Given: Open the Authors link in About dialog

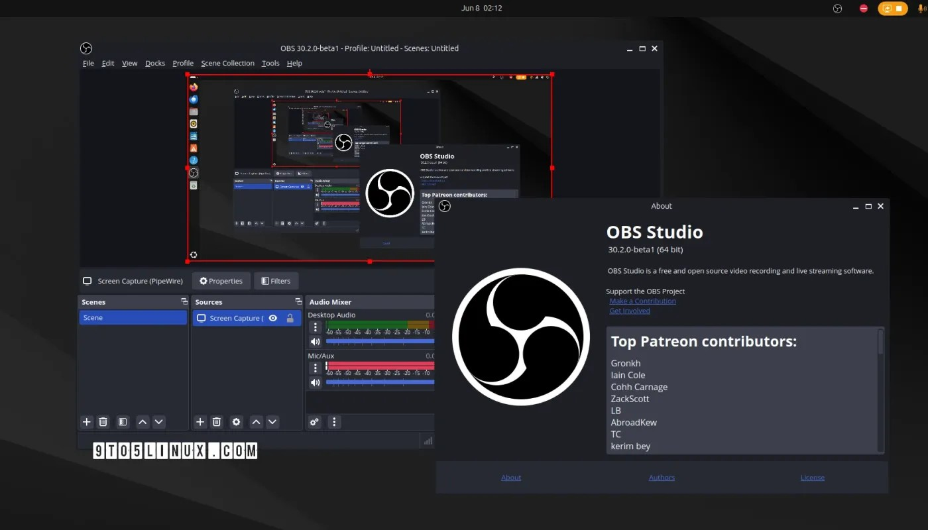Looking at the screenshot, I should click(x=662, y=477).
